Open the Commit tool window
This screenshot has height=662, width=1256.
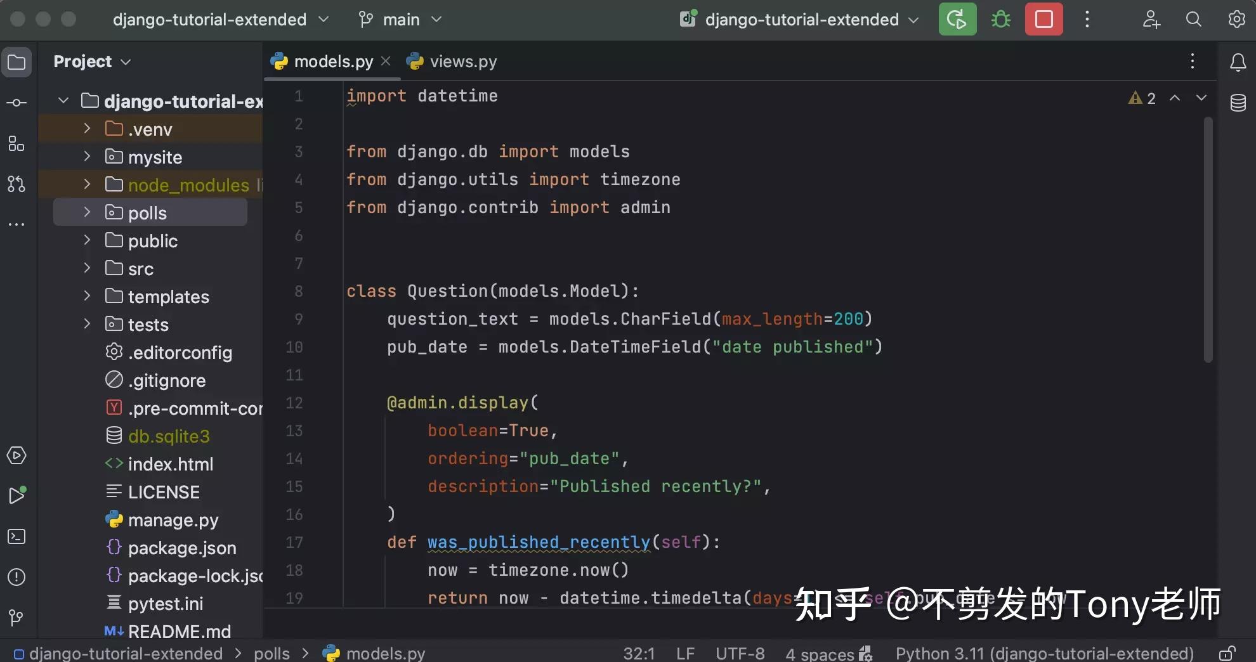tap(16, 101)
